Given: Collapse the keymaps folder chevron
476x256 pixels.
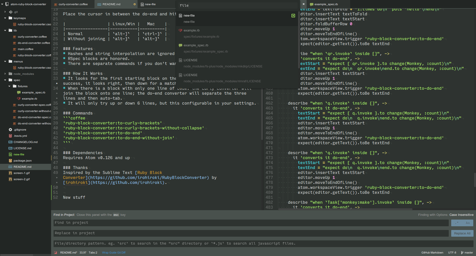Looking at the screenshot, I should 5,18.
